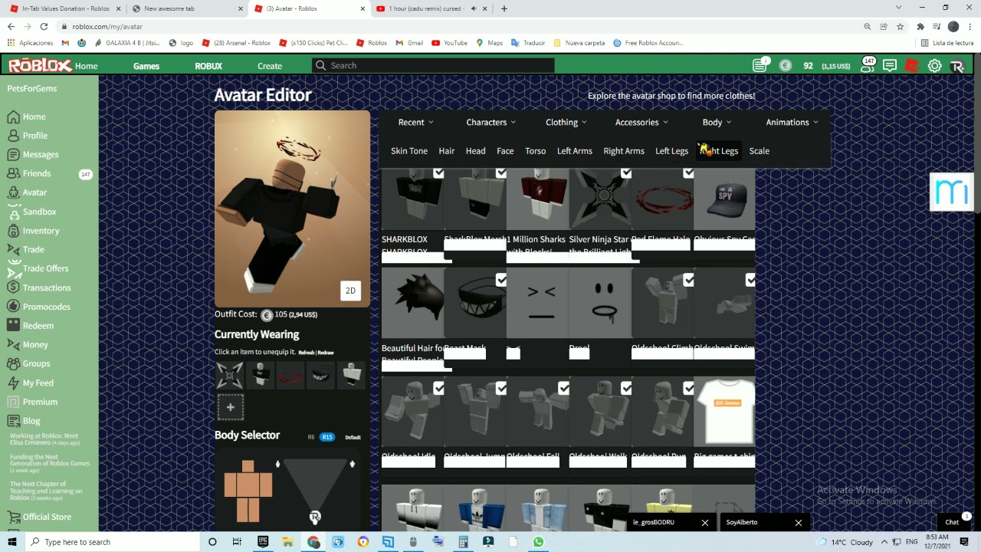Open the Roblox logo home page
Screen dimensions: 981x552
(x=41, y=66)
